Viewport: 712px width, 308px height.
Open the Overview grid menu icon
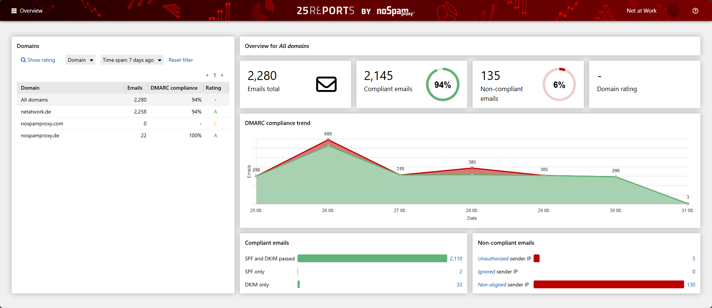(x=14, y=11)
